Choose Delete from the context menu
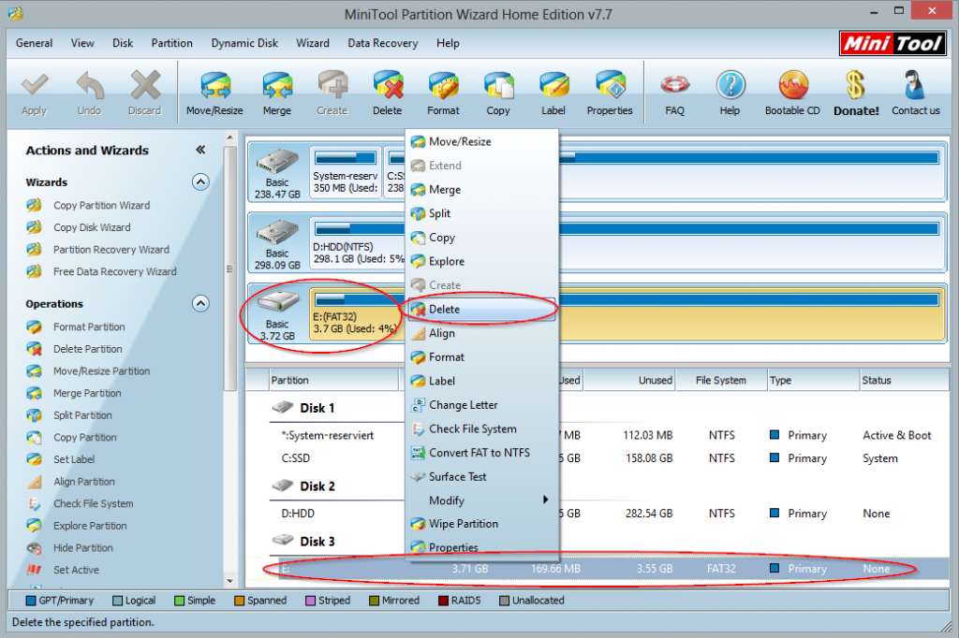 click(x=444, y=309)
